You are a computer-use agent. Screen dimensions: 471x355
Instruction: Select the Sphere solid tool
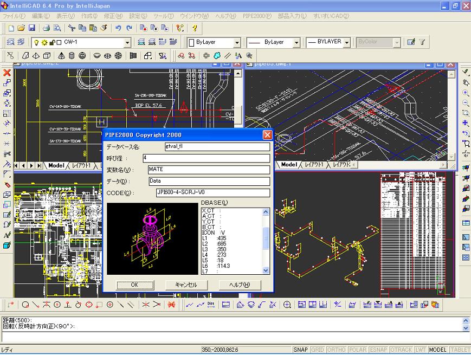pyautogui.click(x=82, y=56)
